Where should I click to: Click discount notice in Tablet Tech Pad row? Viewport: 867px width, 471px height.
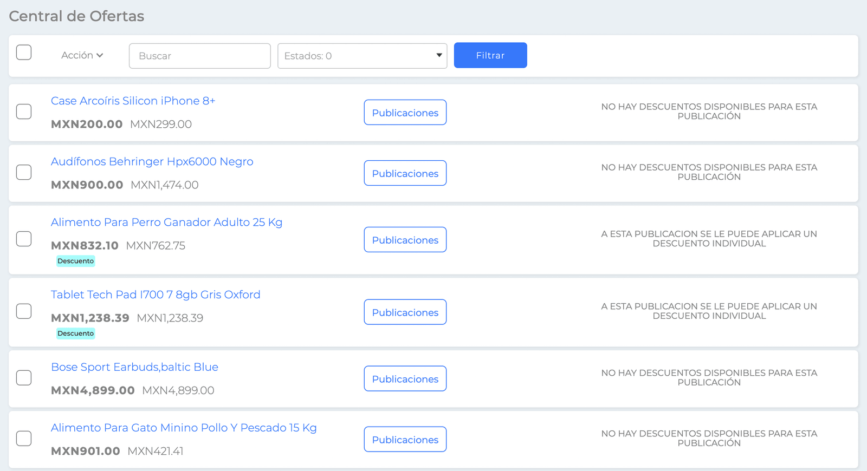pyautogui.click(x=709, y=311)
